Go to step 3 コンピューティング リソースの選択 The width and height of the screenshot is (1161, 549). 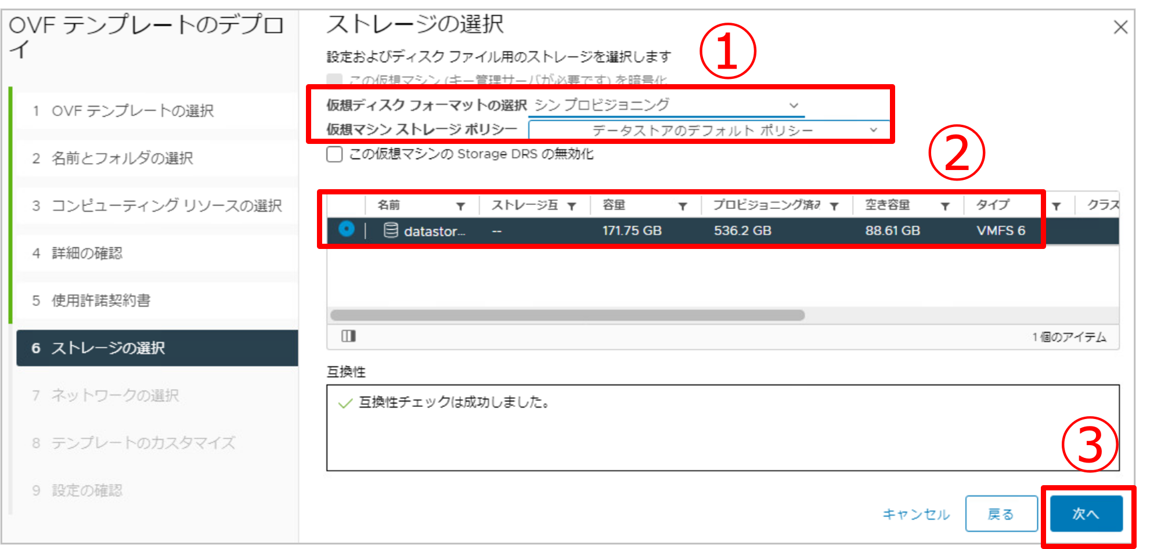[157, 205]
